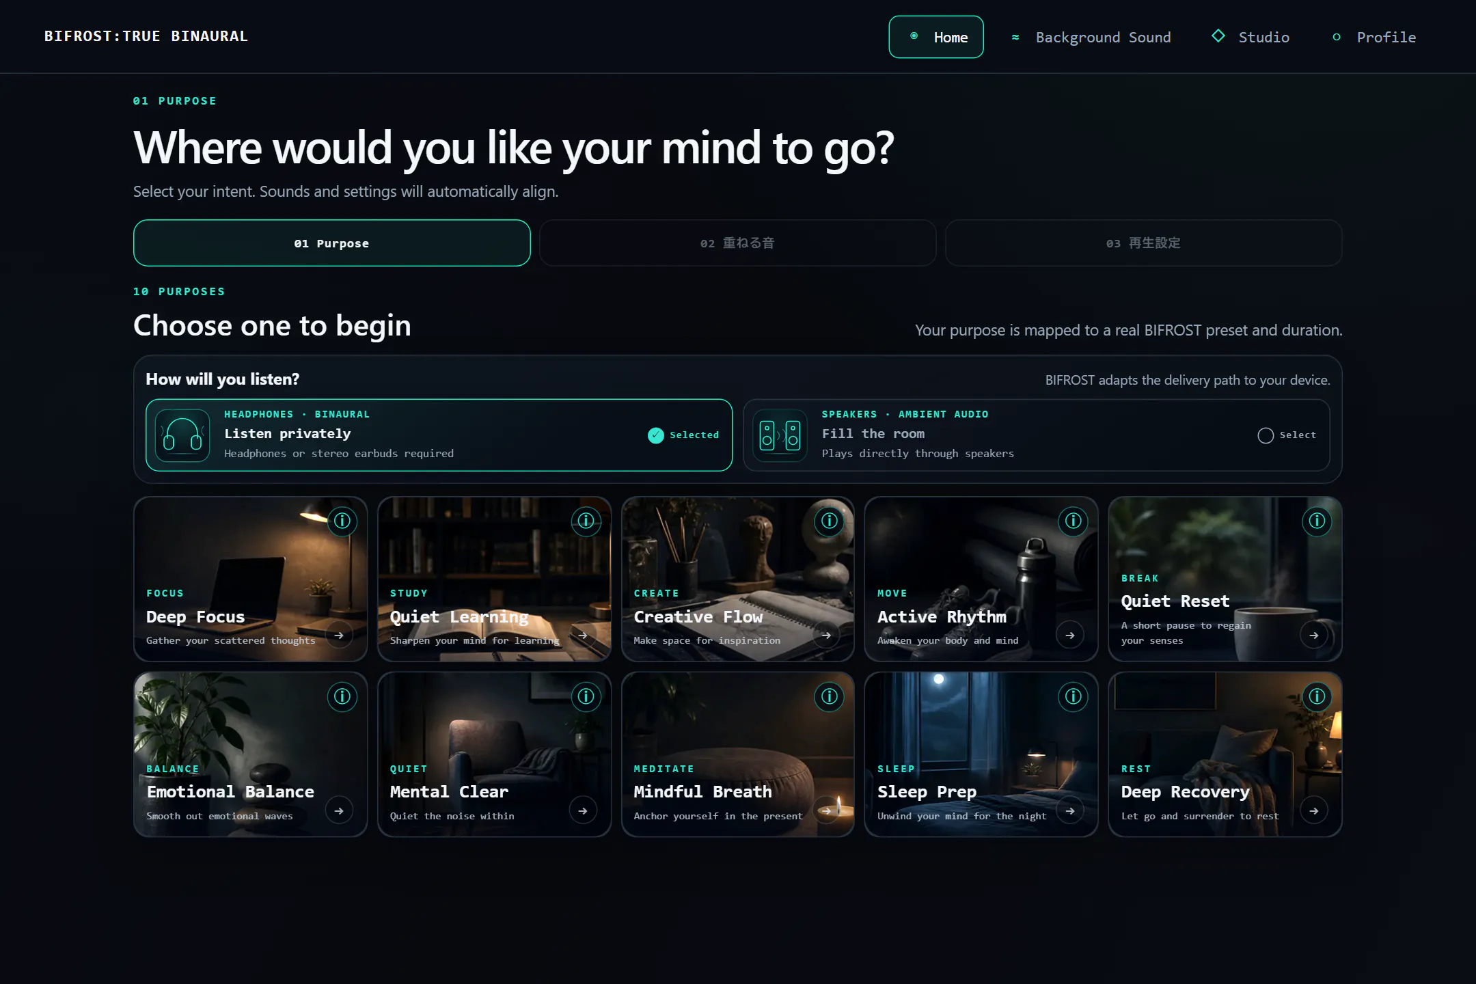The image size is (1476, 984).
Task: Switch to the 01 Purpose step tab
Action: pyautogui.click(x=332, y=243)
